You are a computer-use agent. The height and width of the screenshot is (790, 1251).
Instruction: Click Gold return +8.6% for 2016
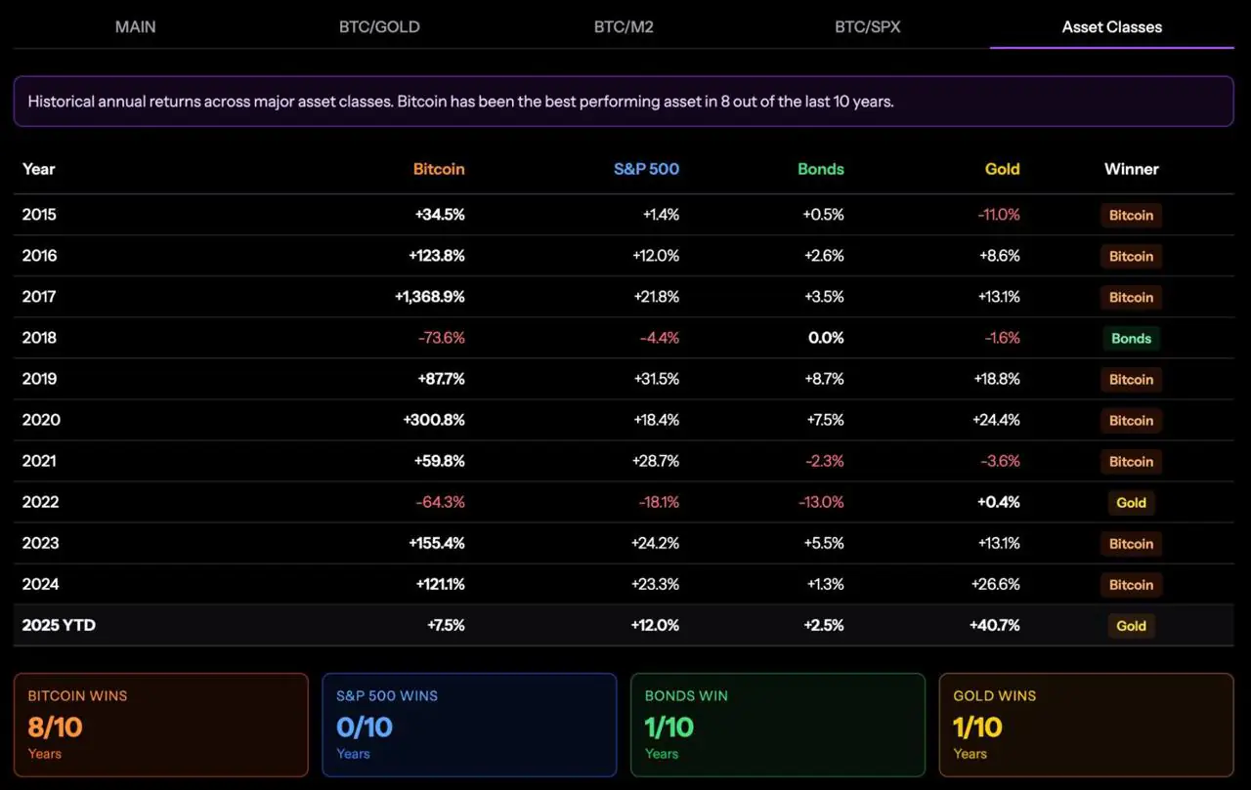pyautogui.click(x=999, y=256)
